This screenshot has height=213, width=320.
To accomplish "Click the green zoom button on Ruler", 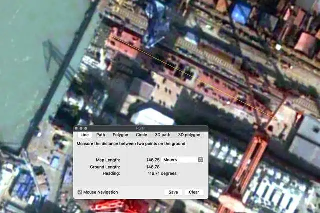I will [85, 128].
